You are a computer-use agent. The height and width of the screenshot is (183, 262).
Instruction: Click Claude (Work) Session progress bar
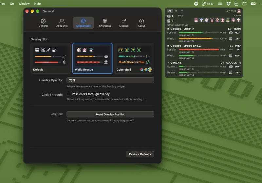coord(199,33)
